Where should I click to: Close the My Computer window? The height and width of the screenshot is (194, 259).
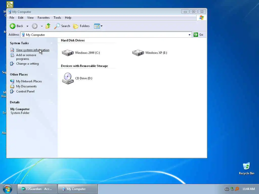point(202,12)
